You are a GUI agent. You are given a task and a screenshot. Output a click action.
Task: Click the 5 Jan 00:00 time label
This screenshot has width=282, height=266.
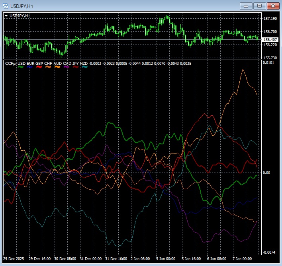point(166,258)
